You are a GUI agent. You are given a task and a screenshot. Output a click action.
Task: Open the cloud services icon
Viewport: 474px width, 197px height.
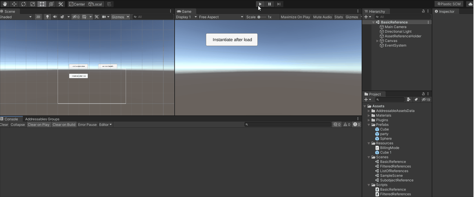point(470,4)
